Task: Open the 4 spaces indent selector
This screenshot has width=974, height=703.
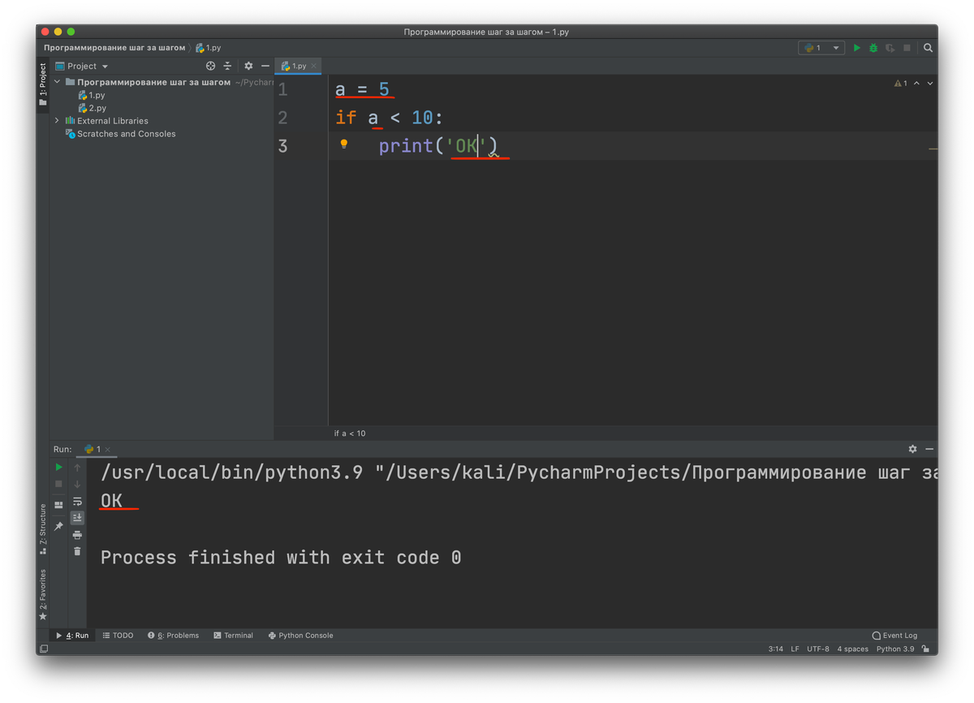Action: coord(852,649)
